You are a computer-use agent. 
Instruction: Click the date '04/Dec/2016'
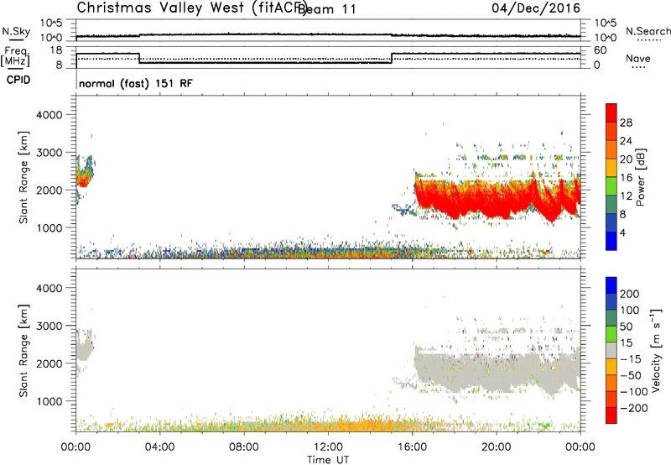535,8
